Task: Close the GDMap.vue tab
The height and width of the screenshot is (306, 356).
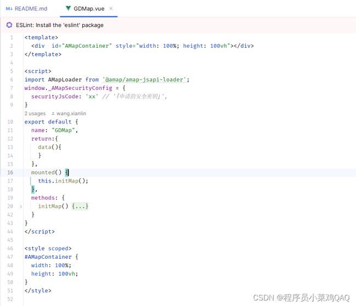Action: click(111, 8)
